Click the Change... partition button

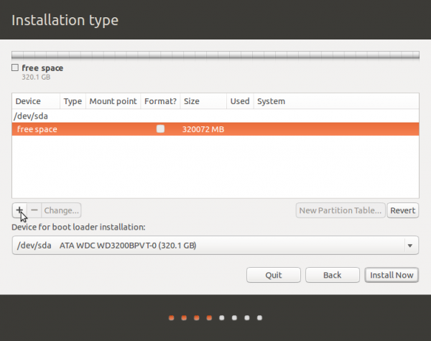click(x=61, y=210)
